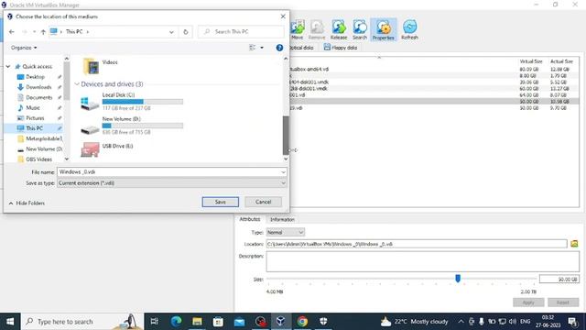Open Local Disk (C:) drive

pyautogui.click(x=132, y=102)
